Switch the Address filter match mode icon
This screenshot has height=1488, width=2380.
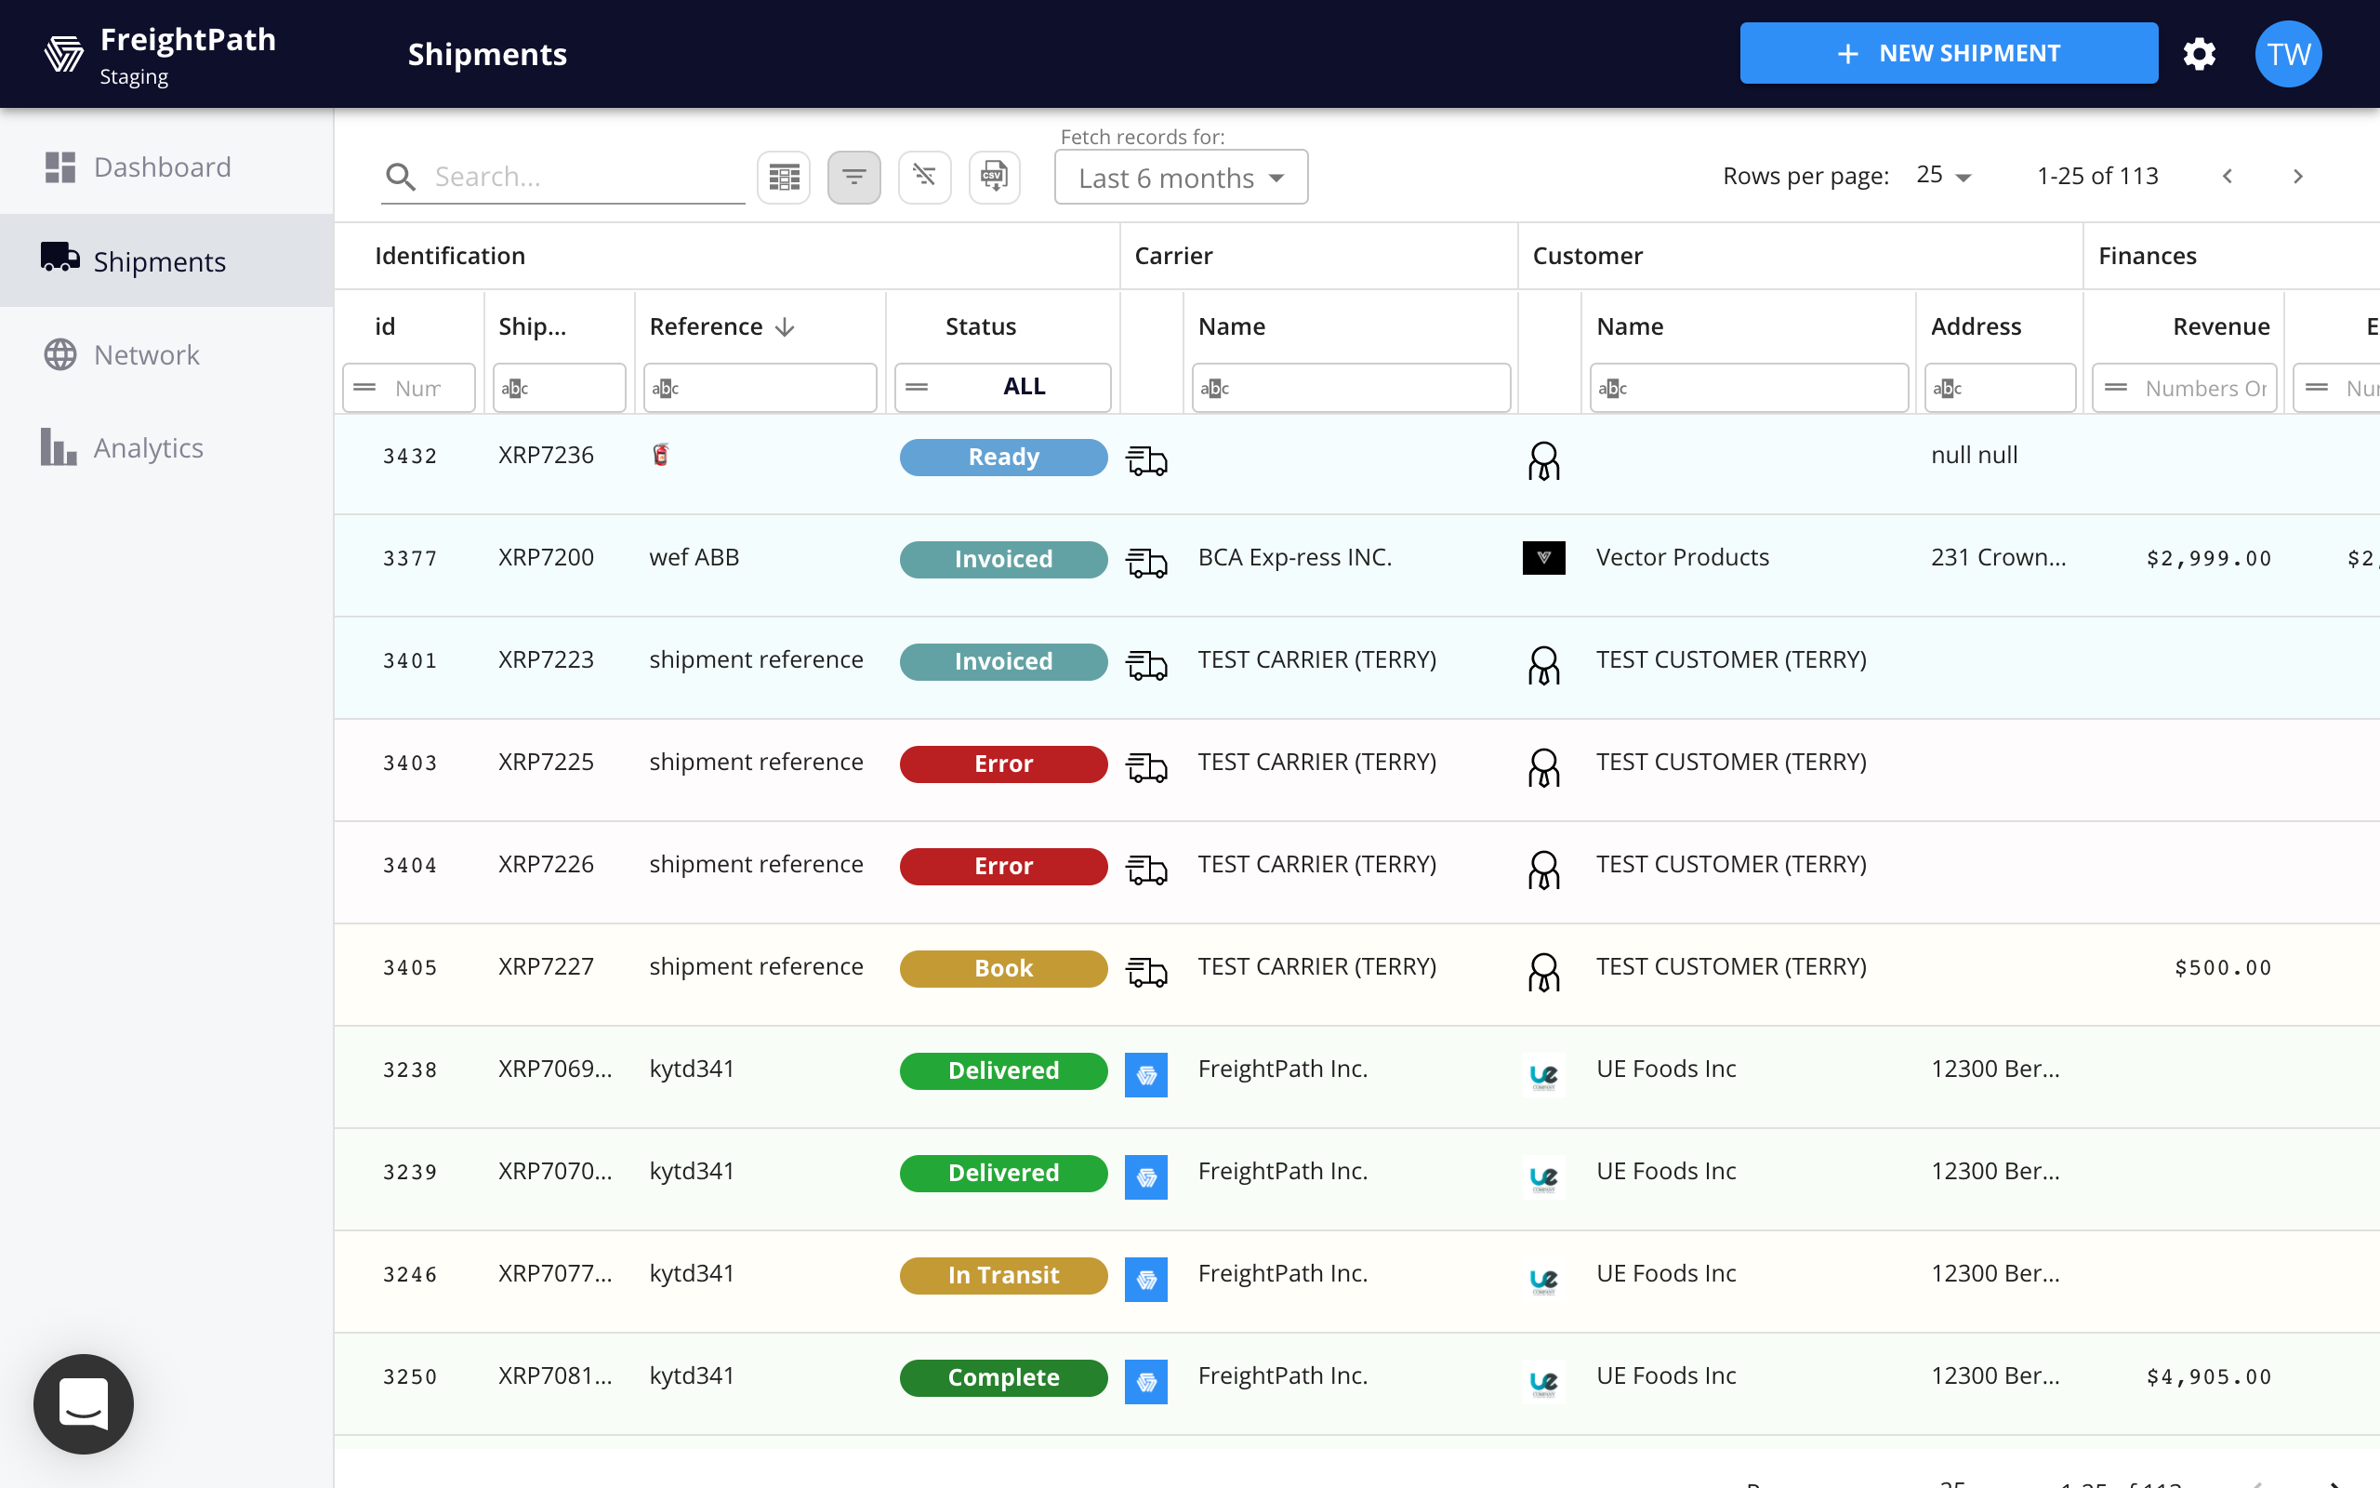pos(1950,387)
